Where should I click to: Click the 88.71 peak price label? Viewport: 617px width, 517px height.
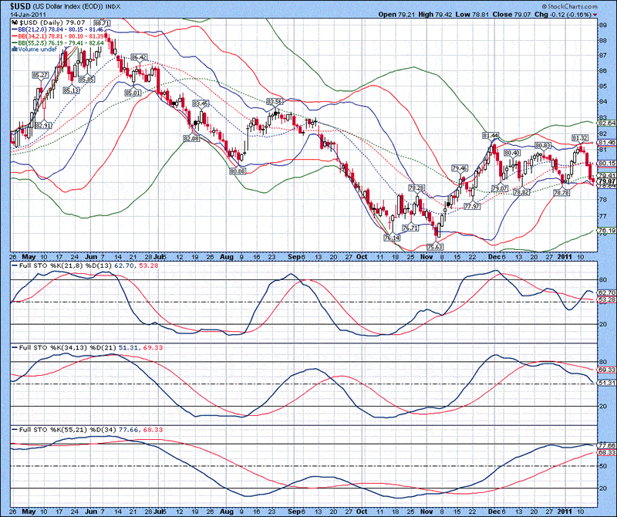(x=102, y=23)
